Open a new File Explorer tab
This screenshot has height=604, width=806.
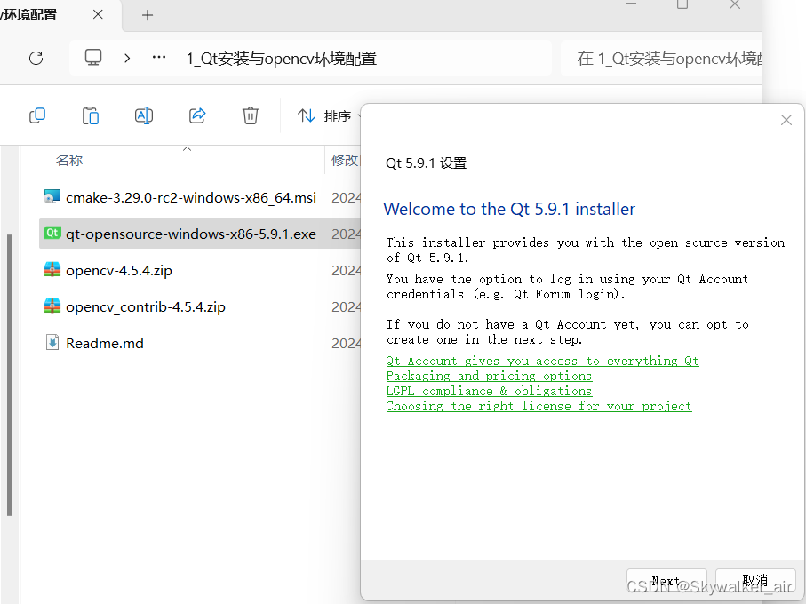click(x=147, y=15)
